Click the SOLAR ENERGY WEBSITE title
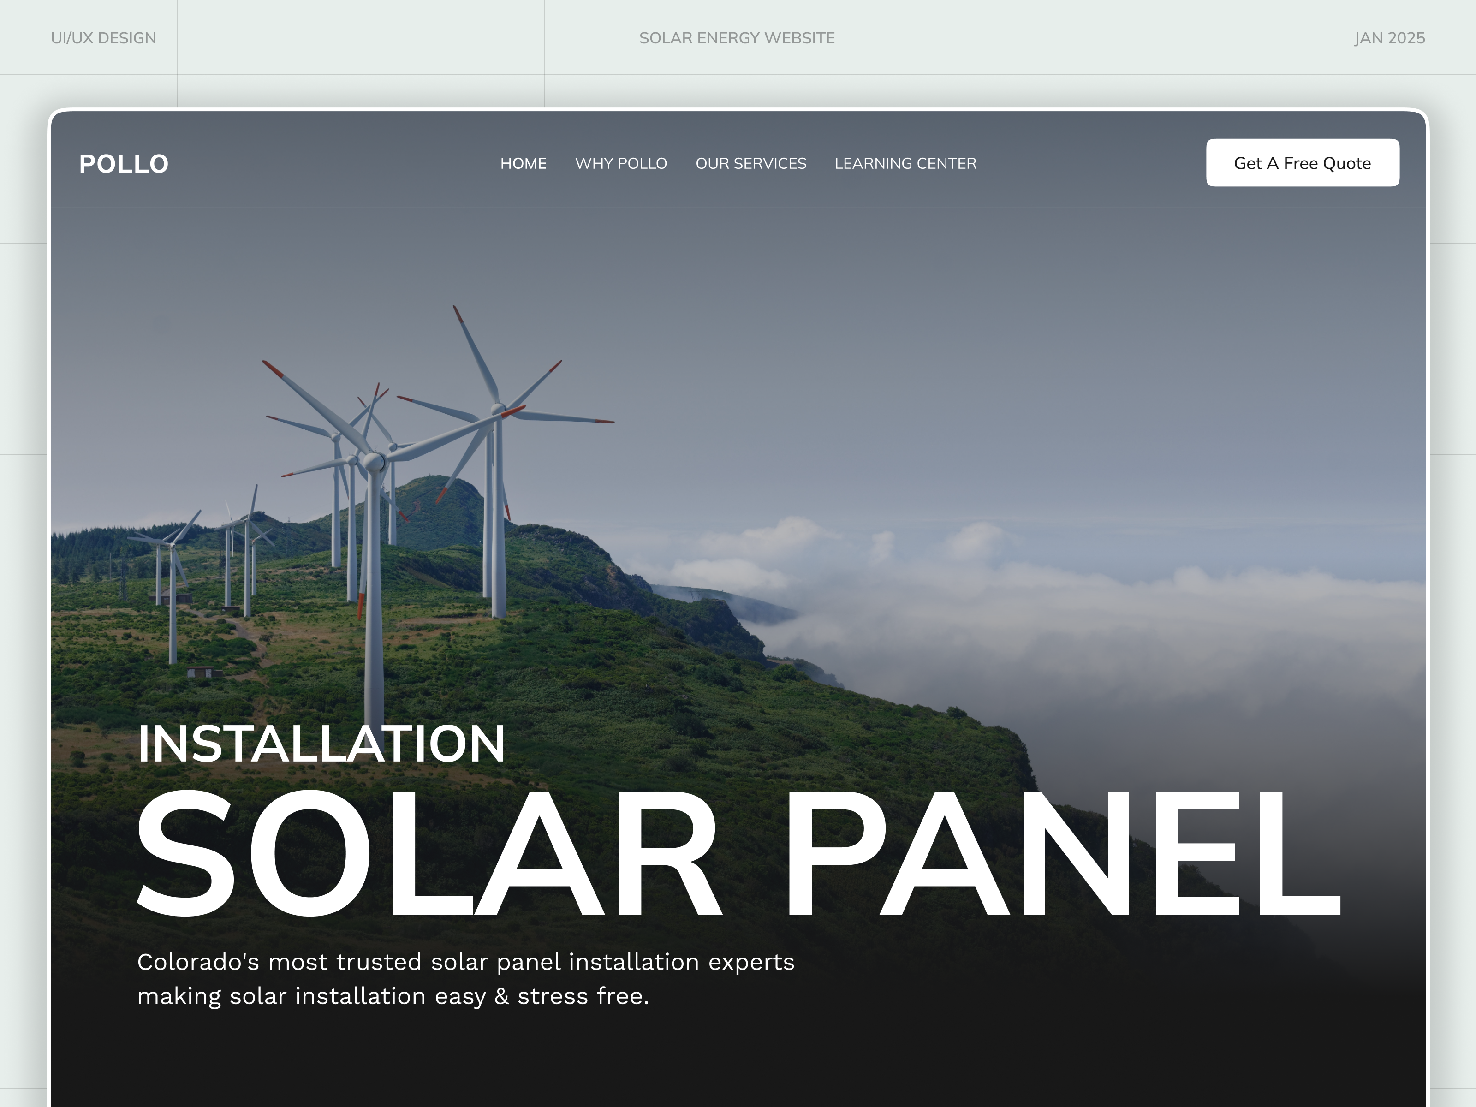Image resolution: width=1476 pixels, height=1107 pixels. (x=736, y=38)
